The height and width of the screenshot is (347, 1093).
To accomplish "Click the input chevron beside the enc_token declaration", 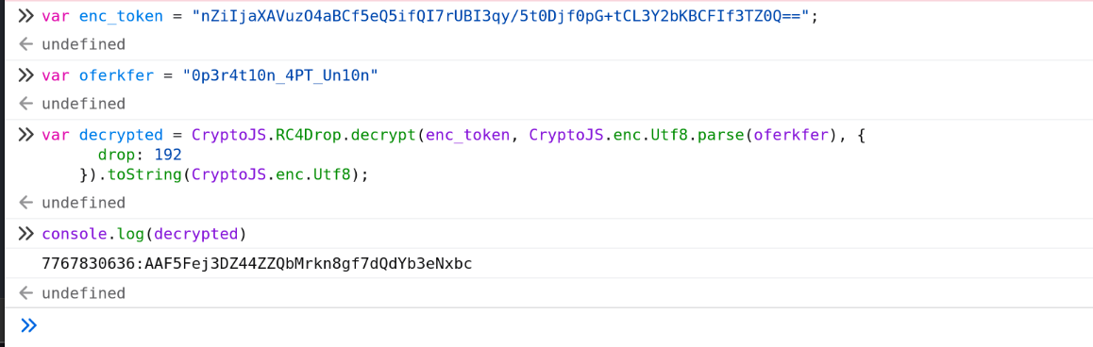I will [x=26, y=15].
